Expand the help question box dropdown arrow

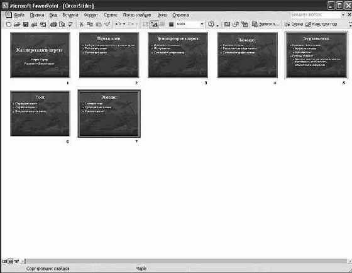(343, 15)
